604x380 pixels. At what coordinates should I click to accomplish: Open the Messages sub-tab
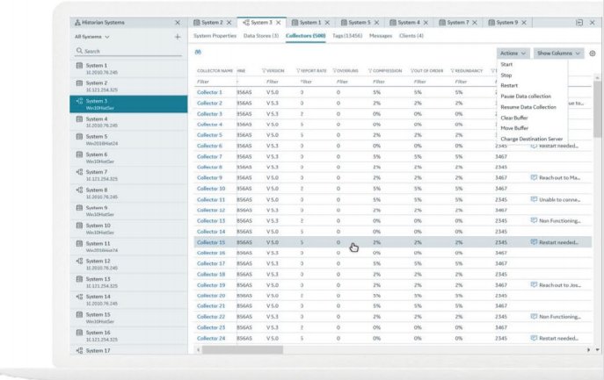click(x=381, y=36)
